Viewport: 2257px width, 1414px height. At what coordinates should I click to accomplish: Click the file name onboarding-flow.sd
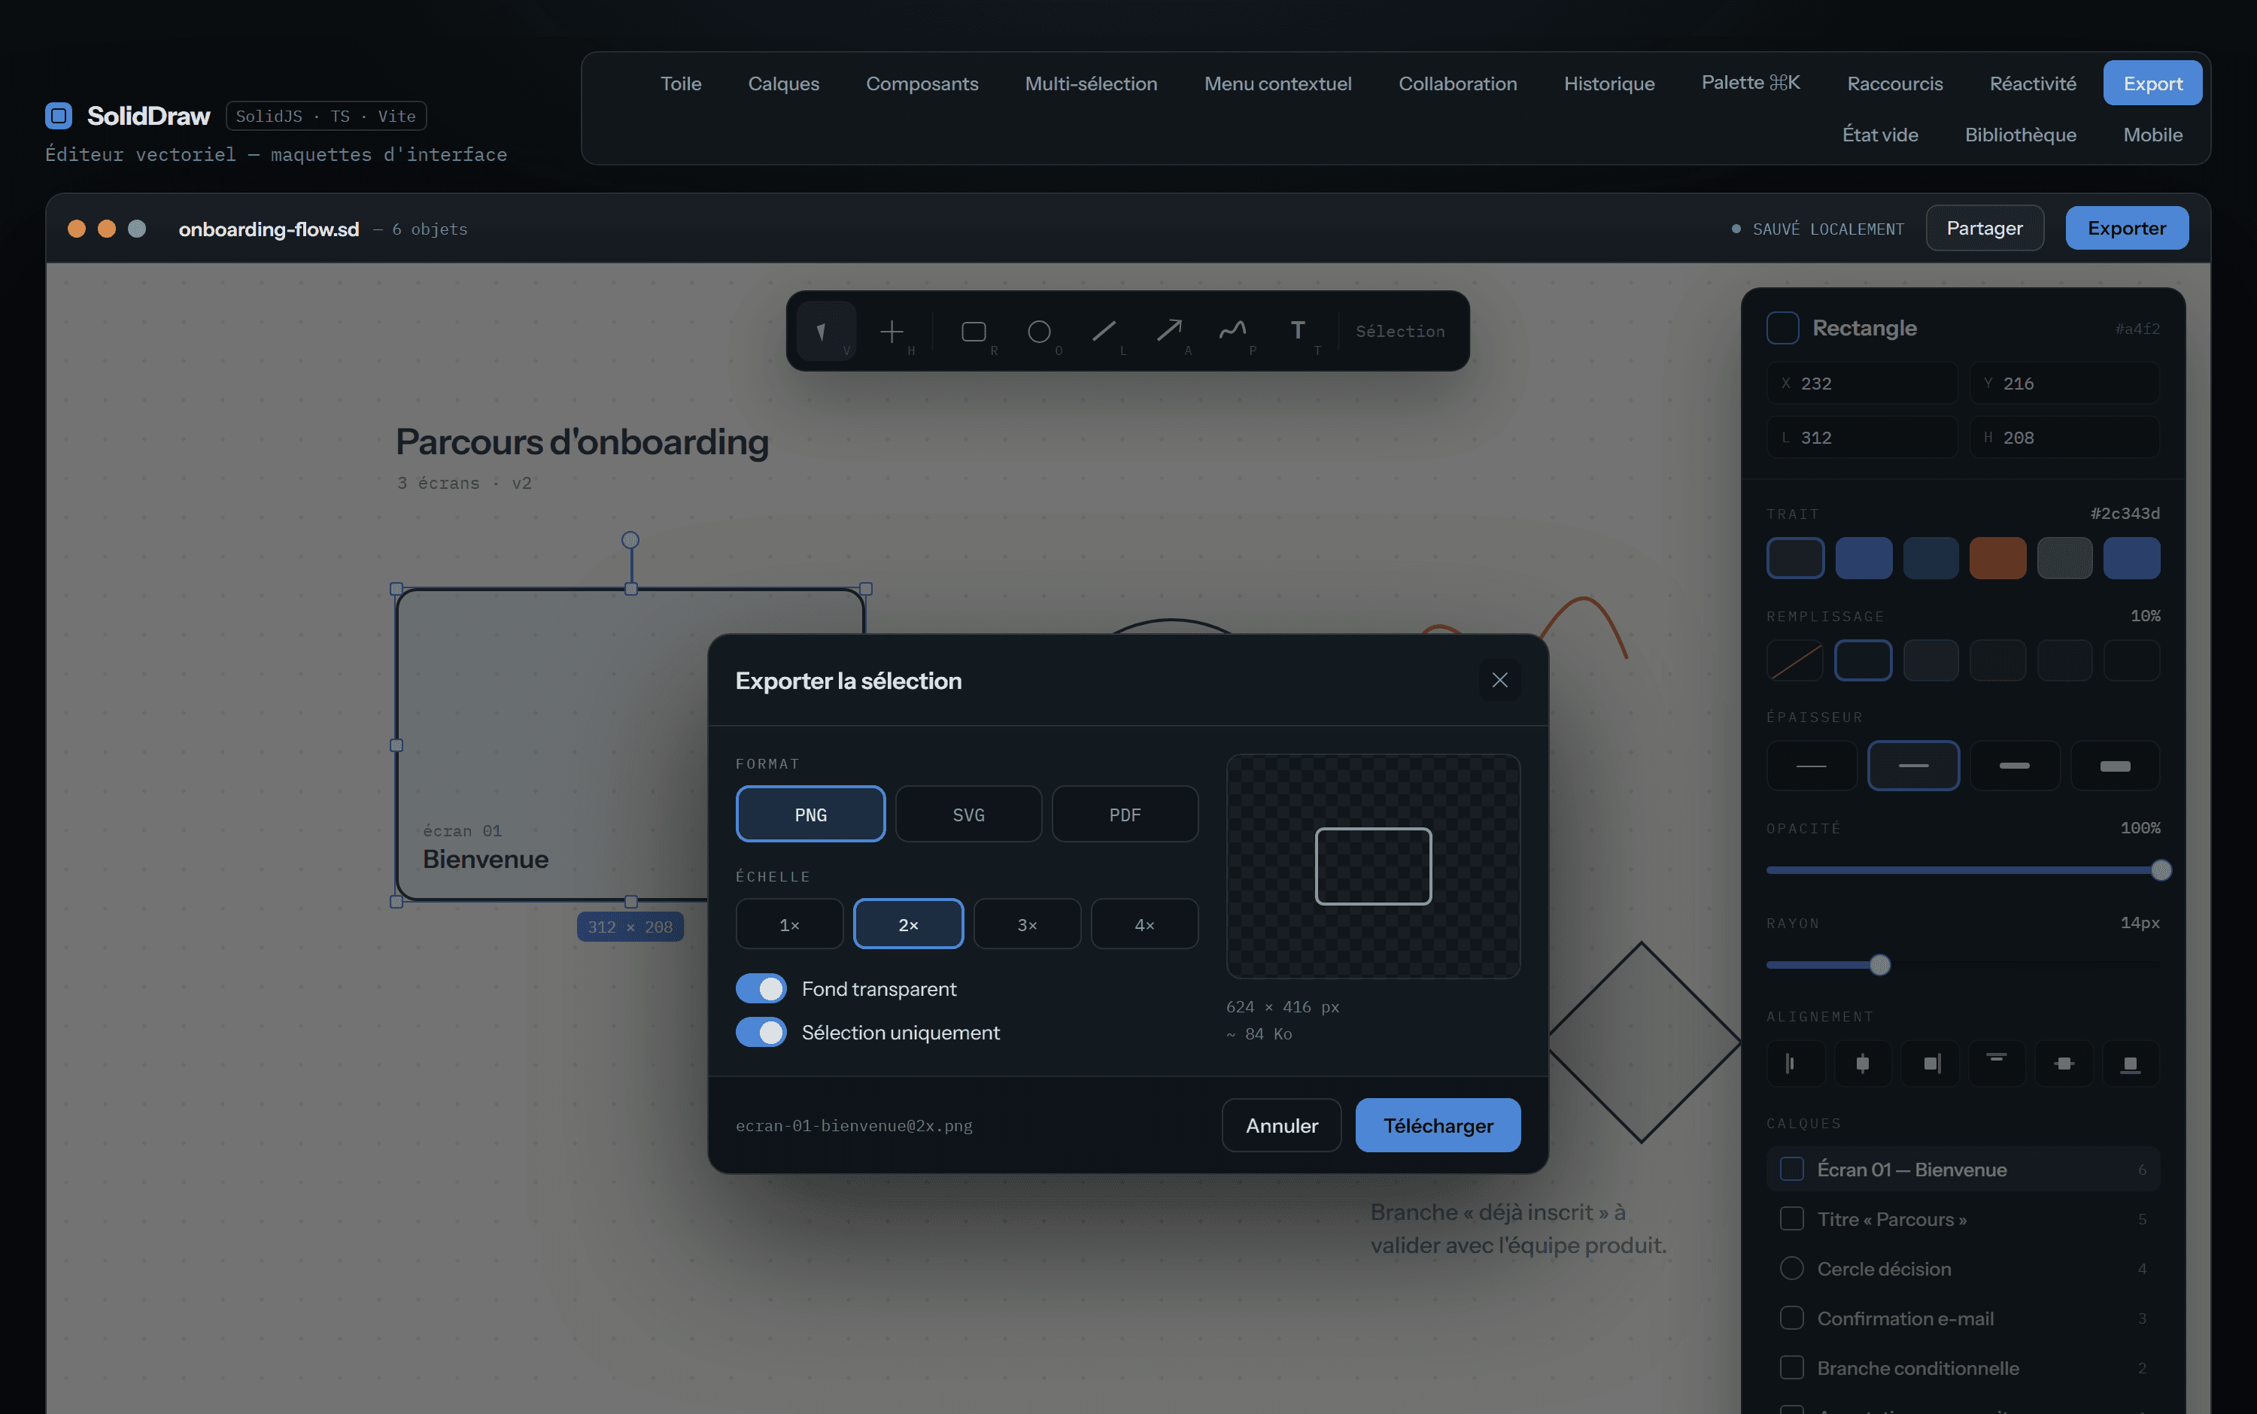[269, 229]
